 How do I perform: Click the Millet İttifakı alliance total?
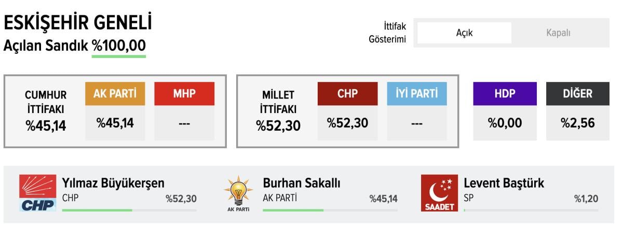tap(278, 125)
